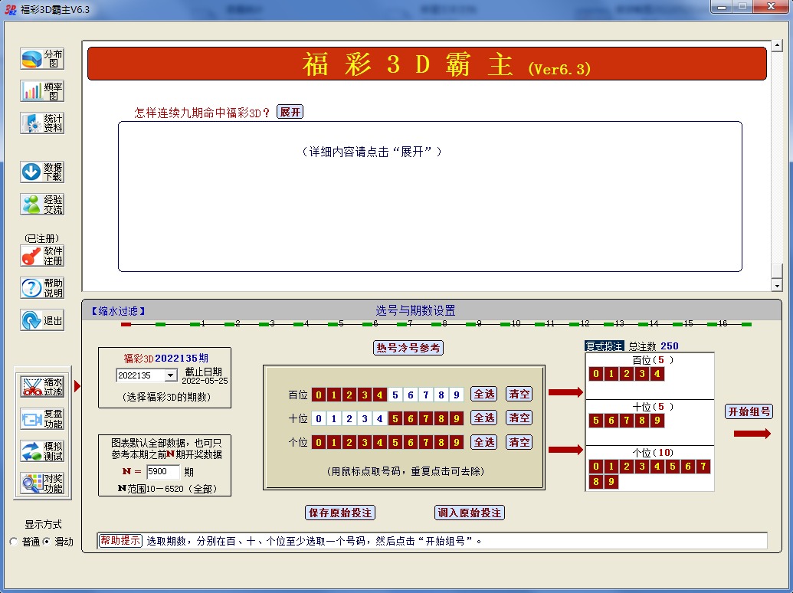Click the 数据下载 download icon
Screen dimensions: 793x593
coord(42,172)
